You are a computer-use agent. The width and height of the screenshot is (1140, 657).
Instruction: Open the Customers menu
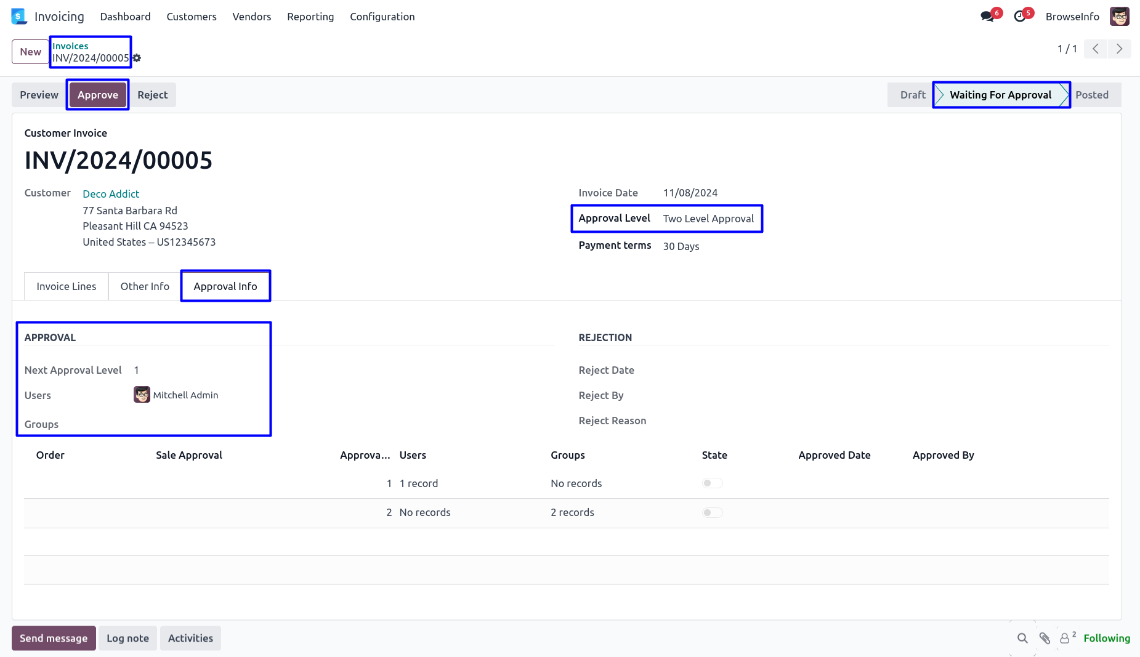(x=192, y=17)
